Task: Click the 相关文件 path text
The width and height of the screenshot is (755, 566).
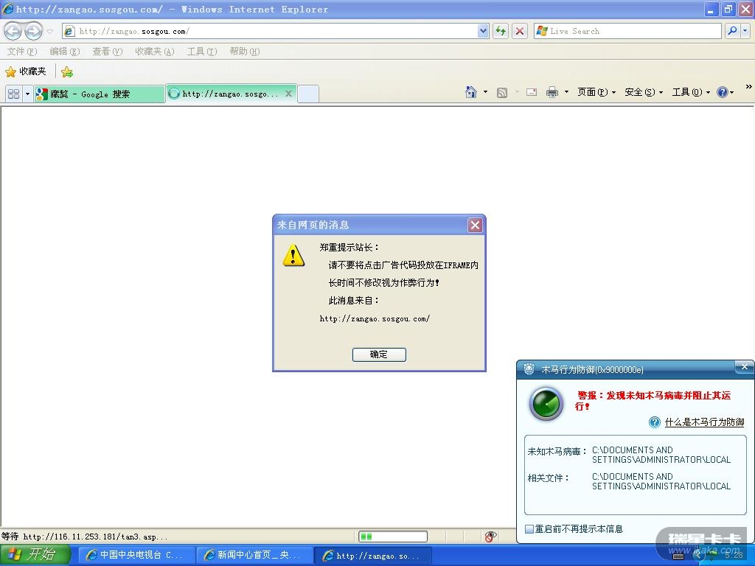Action: [661, 481]
